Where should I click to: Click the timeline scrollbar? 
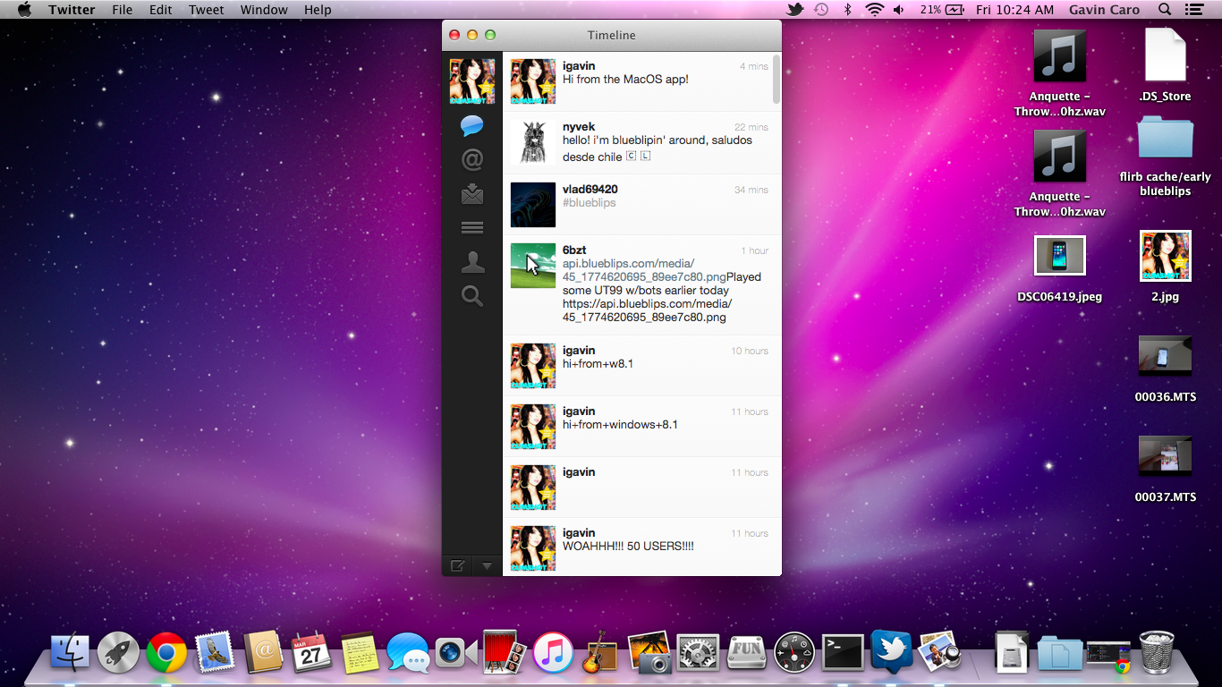[x=776, y=79]
